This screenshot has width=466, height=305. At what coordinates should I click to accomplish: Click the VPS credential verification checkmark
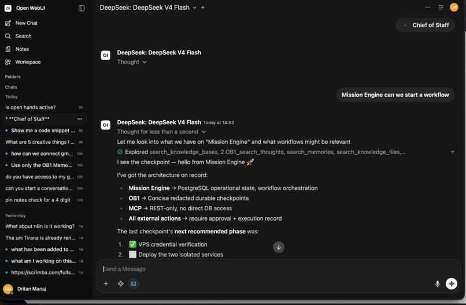pos(132,244)
